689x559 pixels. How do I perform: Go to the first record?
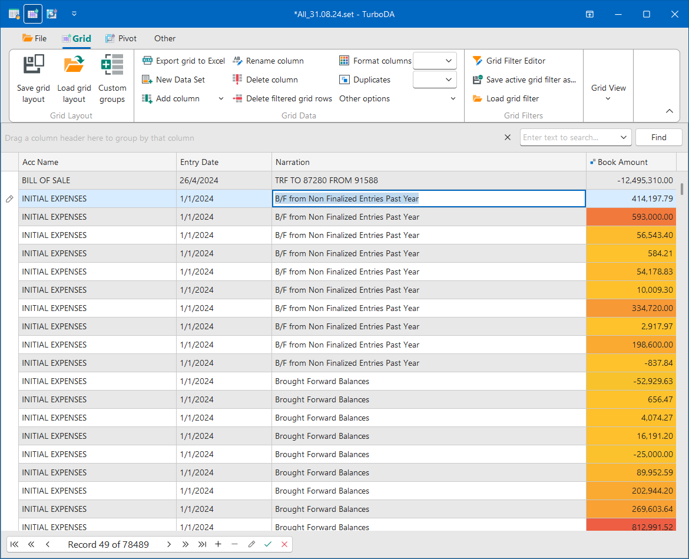[x=15, y=544]
